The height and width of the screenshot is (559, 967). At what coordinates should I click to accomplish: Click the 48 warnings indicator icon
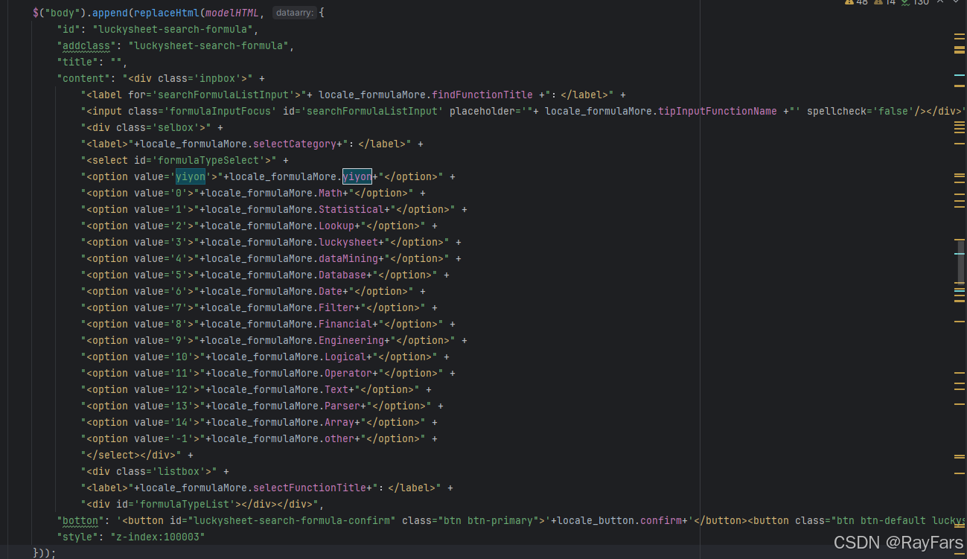click(x=849, y=3)
